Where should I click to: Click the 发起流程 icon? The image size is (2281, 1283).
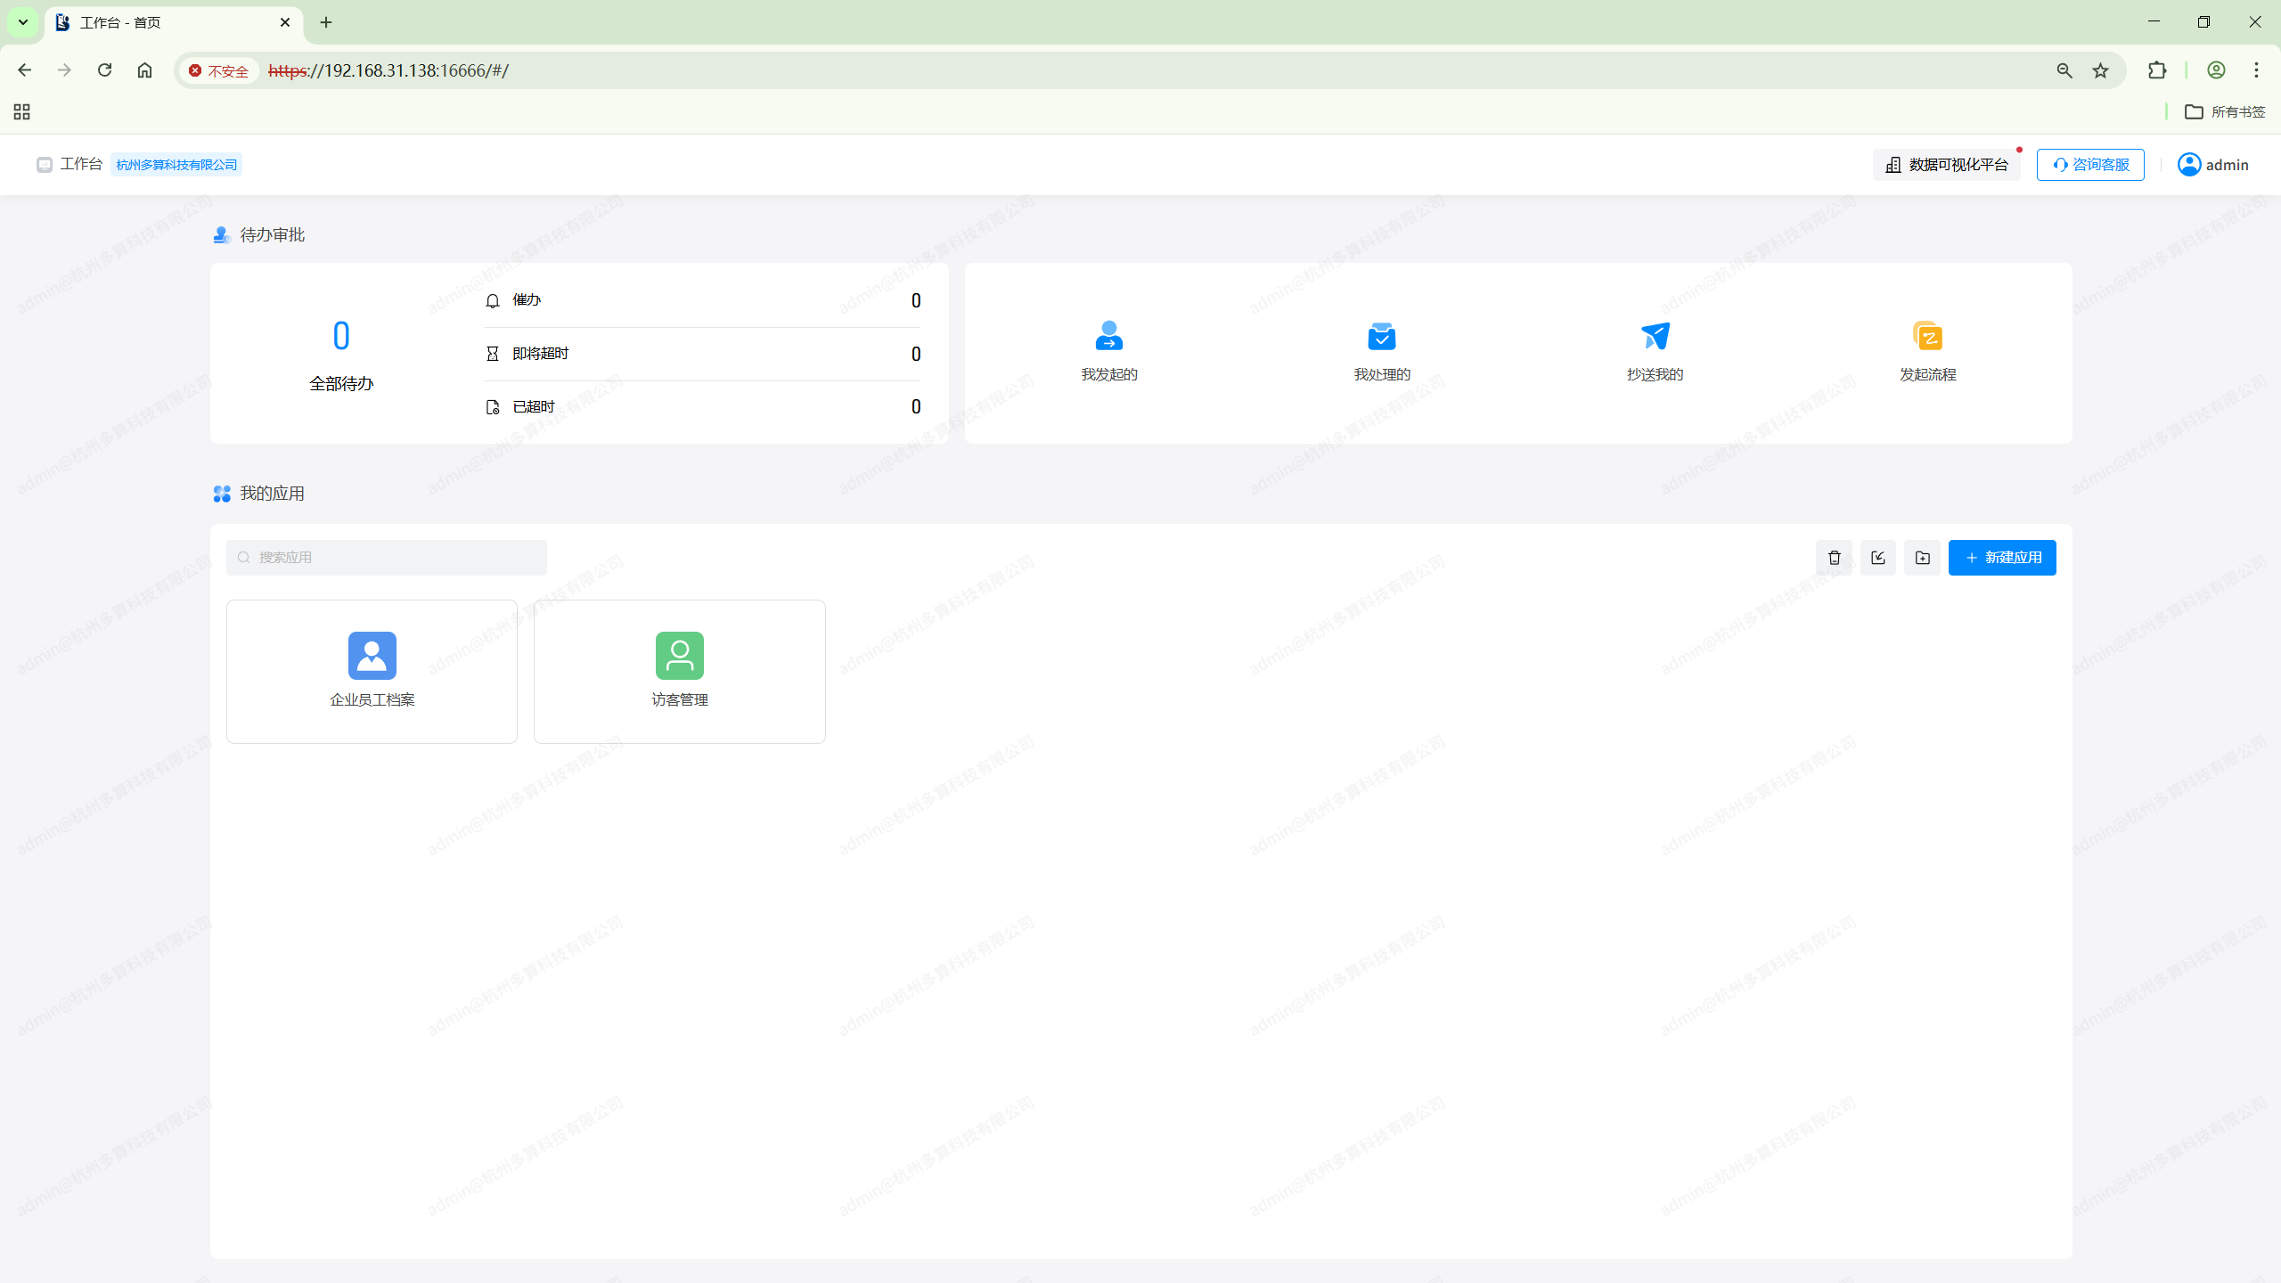(x=1927, y=337)
